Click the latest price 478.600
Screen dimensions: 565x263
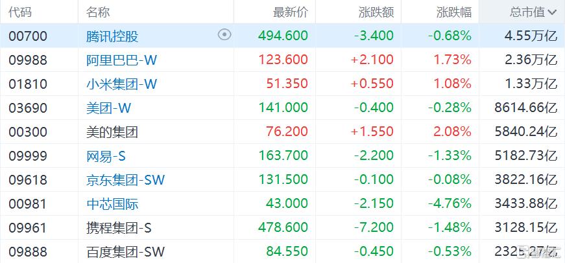[x=283, y=227]
